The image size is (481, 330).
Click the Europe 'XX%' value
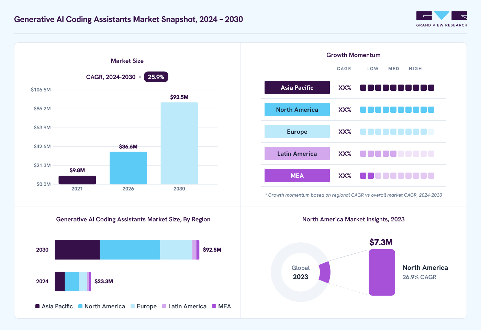click(345, 132)
